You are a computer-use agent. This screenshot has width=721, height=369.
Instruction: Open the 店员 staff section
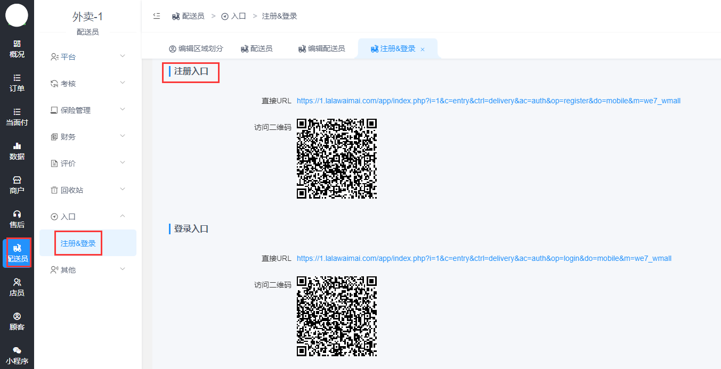pyautogui.click(x=17, y=287)
